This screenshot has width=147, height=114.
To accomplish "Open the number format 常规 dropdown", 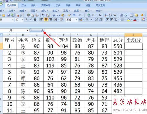I will [x=76, y=20].
